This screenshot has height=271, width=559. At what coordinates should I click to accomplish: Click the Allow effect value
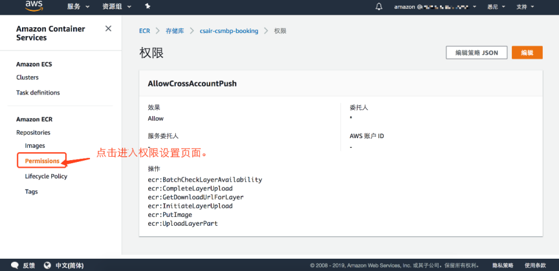click(x=156, y=119)
